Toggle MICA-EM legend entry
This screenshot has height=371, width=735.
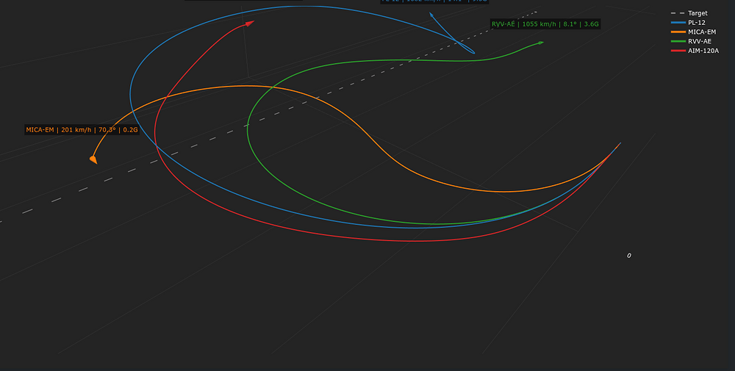pyautogui.click(x=693, y=32)
